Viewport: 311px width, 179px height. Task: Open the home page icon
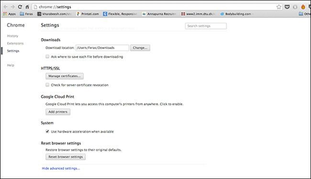[x=27, y=7]
